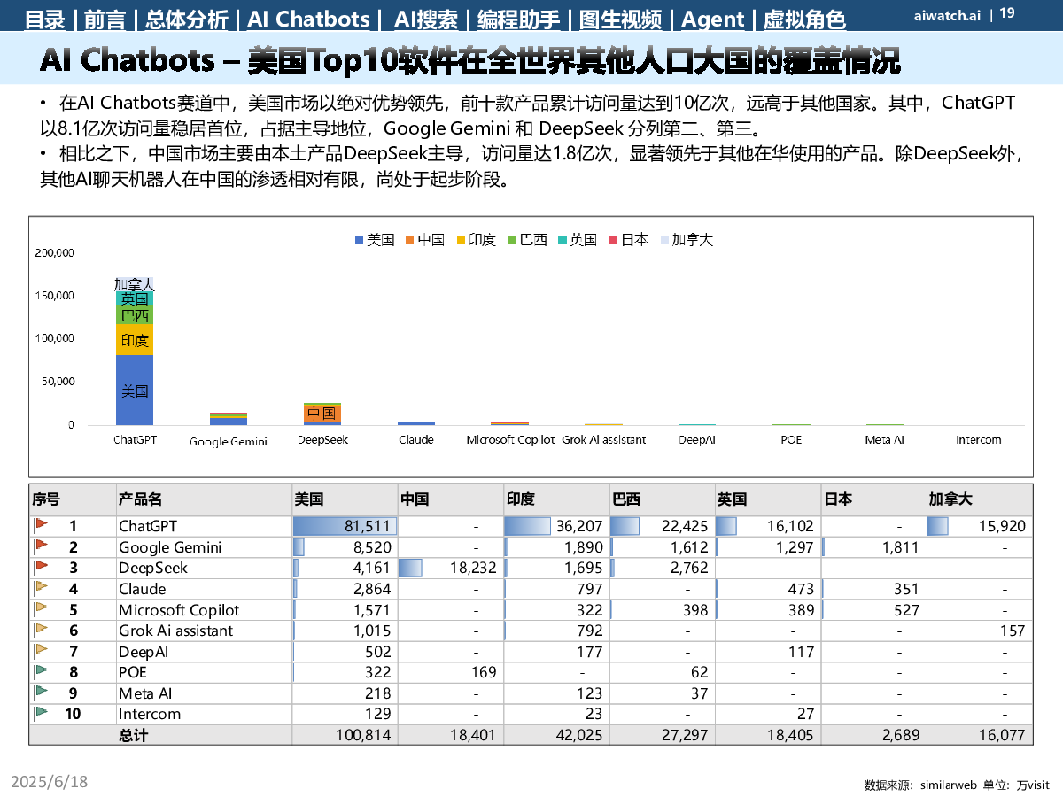The height and width of the screenshot is (797, 1063).
Task: Go to the Agent section
Action: click(x=713, y=19)
